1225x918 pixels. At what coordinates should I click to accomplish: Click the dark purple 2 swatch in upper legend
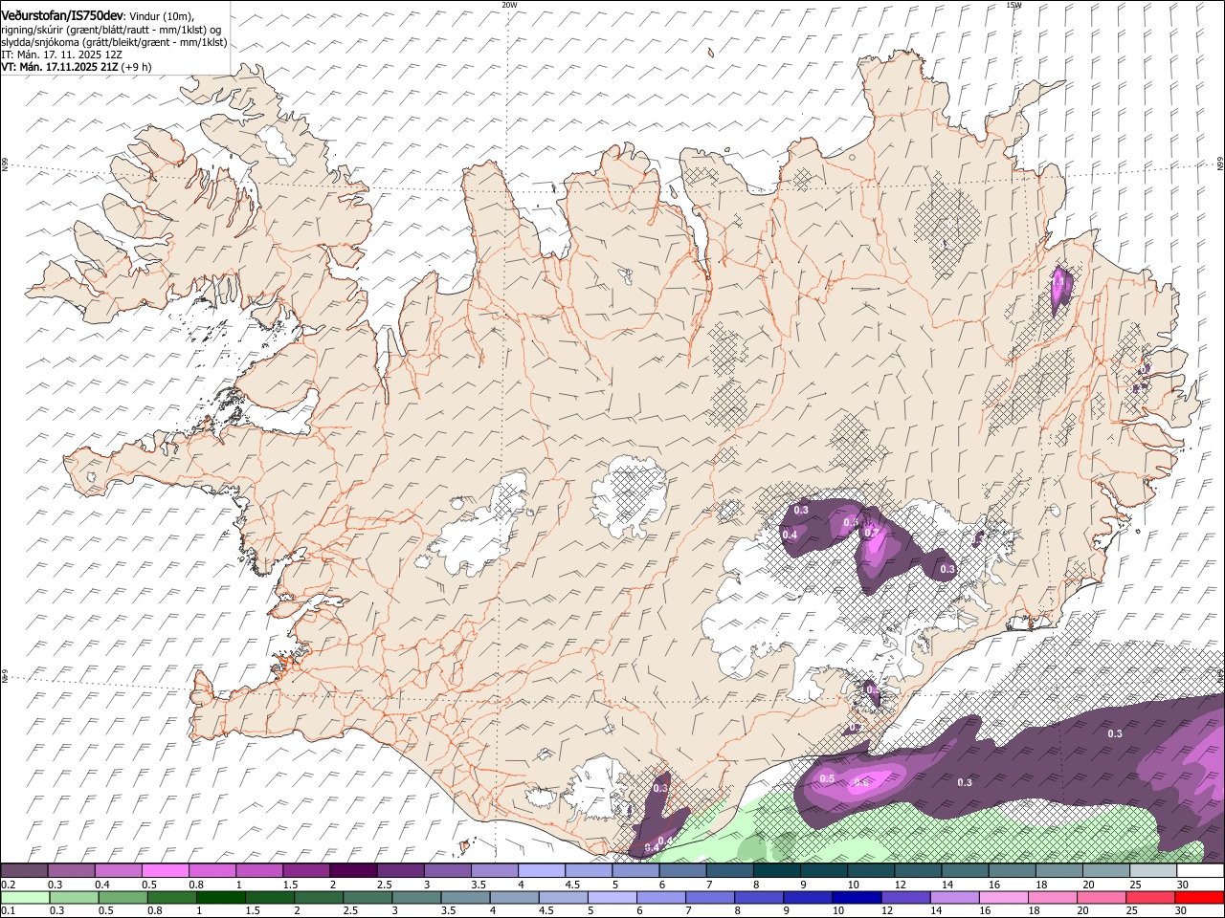[353, 871]
